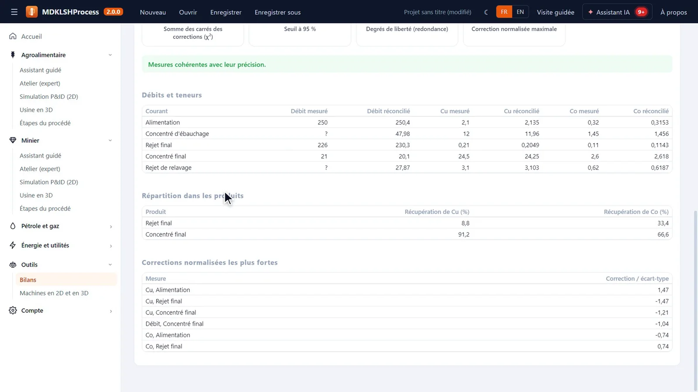Open Machines en 2D et en 3D
This screenshot has height=392, width=698.
pos(54,293)
